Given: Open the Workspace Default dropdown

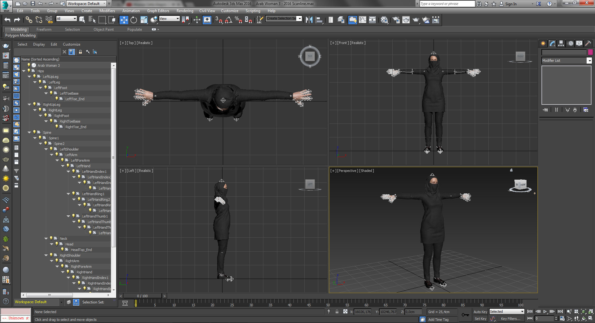Looking at the screenshot, I should tap(86, 4).
